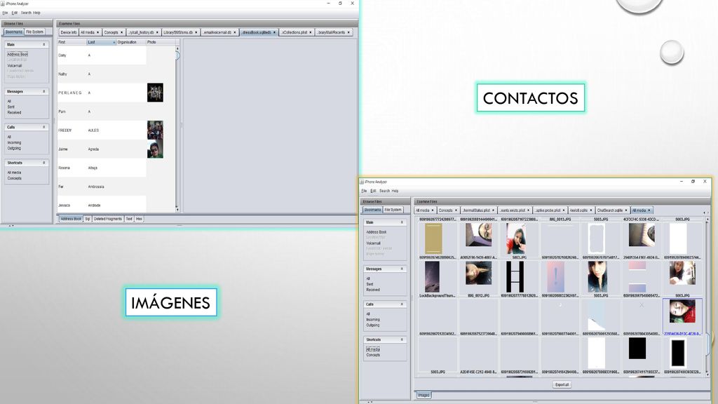Image resolution: width=718 pixels, height=404 pixels.
Task: Show Incoming calls in Address Book window
Action: pyautogui.click(x=14, y=142)
